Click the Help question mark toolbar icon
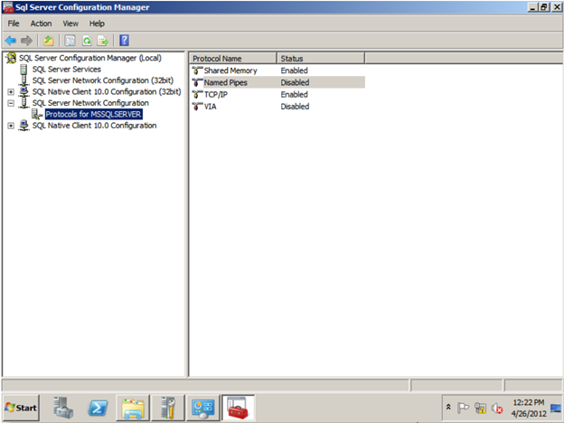 coord(124,41)
